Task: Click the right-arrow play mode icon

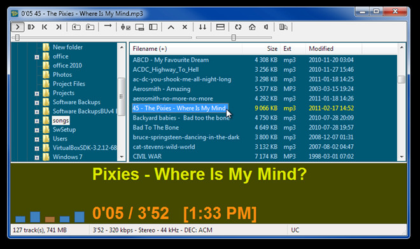Action: click(108, 27)
